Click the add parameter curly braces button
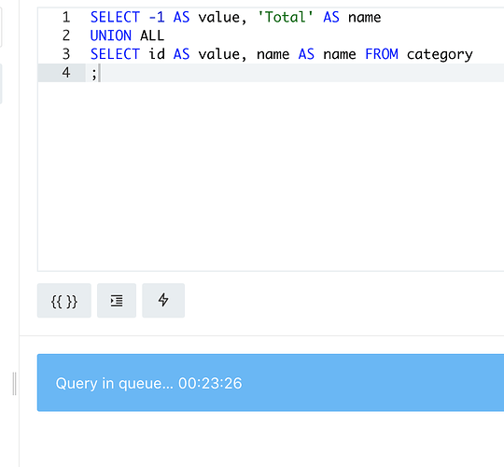The image size is (504, 467). (x=64, y=301)
